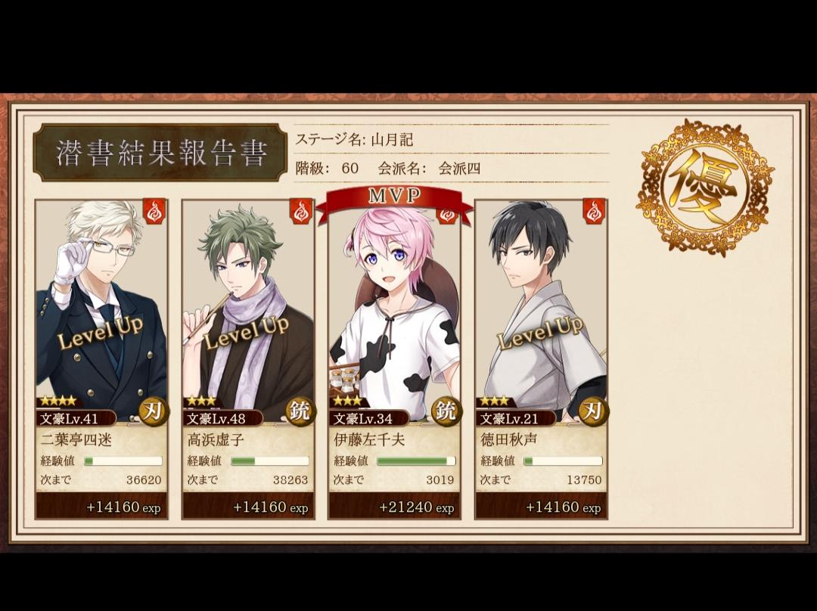817x611 pixels.
Task: Click the 潜書結果報告書 title plate
Action: tap(160, 153)
